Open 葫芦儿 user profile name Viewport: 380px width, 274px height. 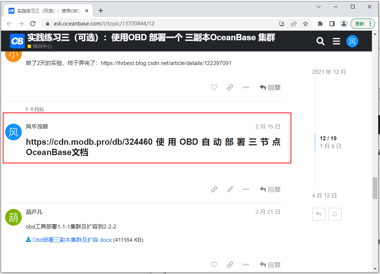[x=34, y=212]
